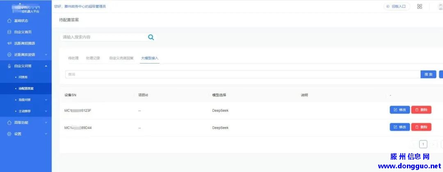This screenshot has width=443, height=172.
Task: Click the user avatar in top bar
Action: coord(440,7)
